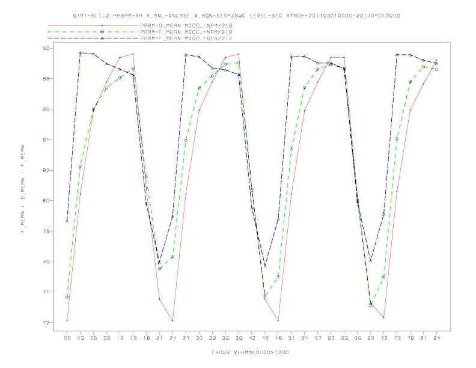
Task: Click the chart title beginning STAT=SL1L2
Action: pyautogui.click(x=236, y=16)
